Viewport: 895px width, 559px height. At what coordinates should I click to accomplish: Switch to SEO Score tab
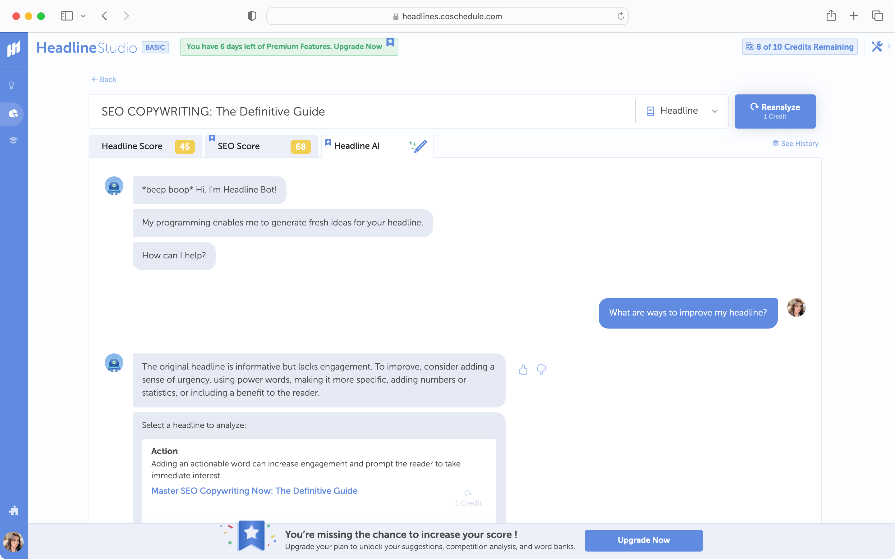click(261, 146)
